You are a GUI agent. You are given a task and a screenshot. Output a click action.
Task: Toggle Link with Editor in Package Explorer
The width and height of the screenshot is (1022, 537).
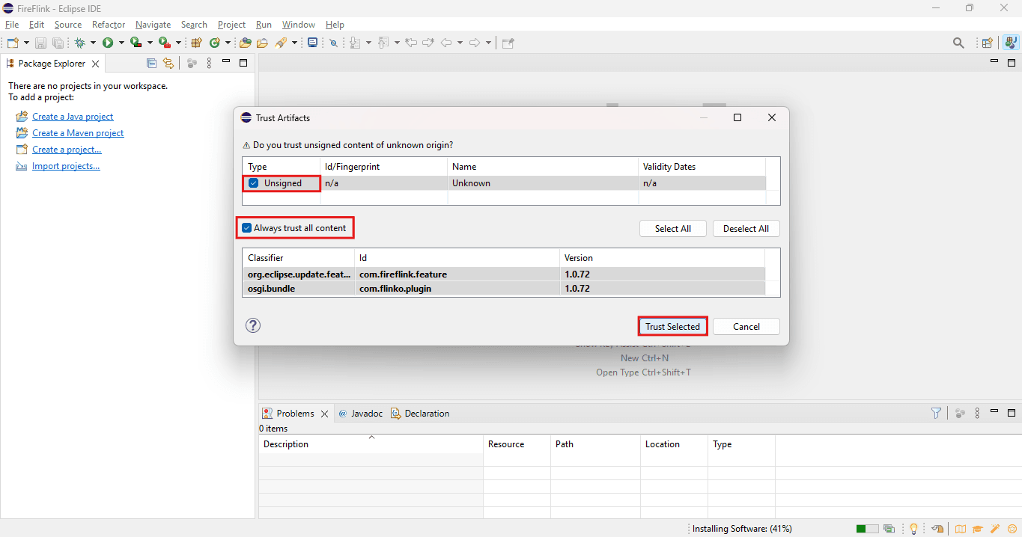(168, 64)
